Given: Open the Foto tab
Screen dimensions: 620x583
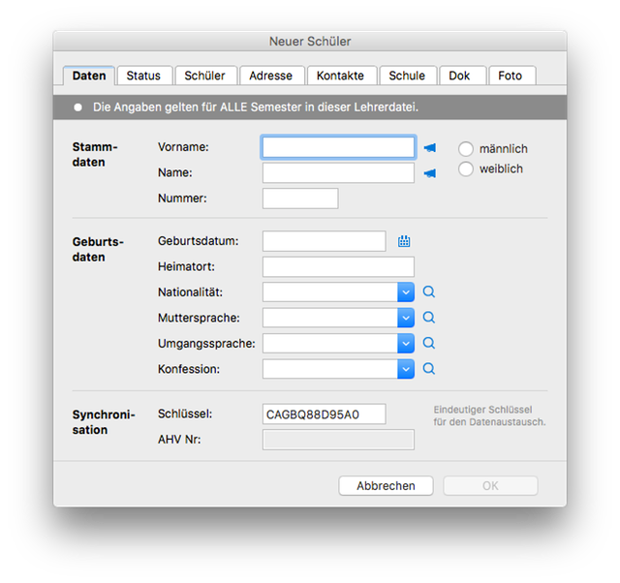Looking at the screenshot, I should point(511,76).
